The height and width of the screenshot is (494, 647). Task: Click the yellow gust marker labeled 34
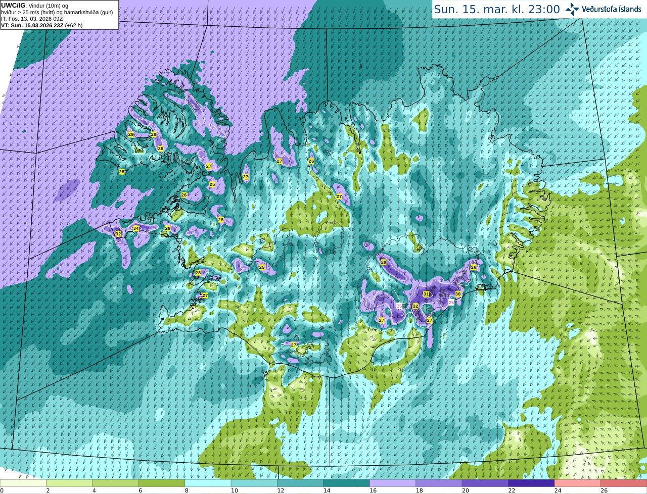(135, 228)
